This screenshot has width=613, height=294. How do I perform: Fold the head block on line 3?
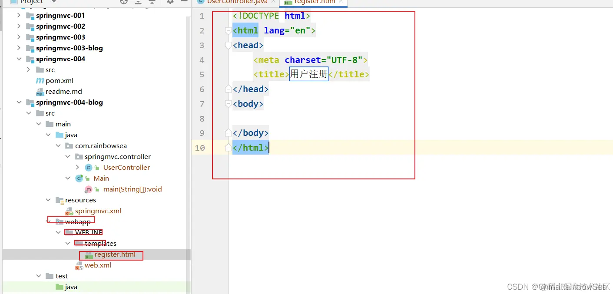point(228,45)
